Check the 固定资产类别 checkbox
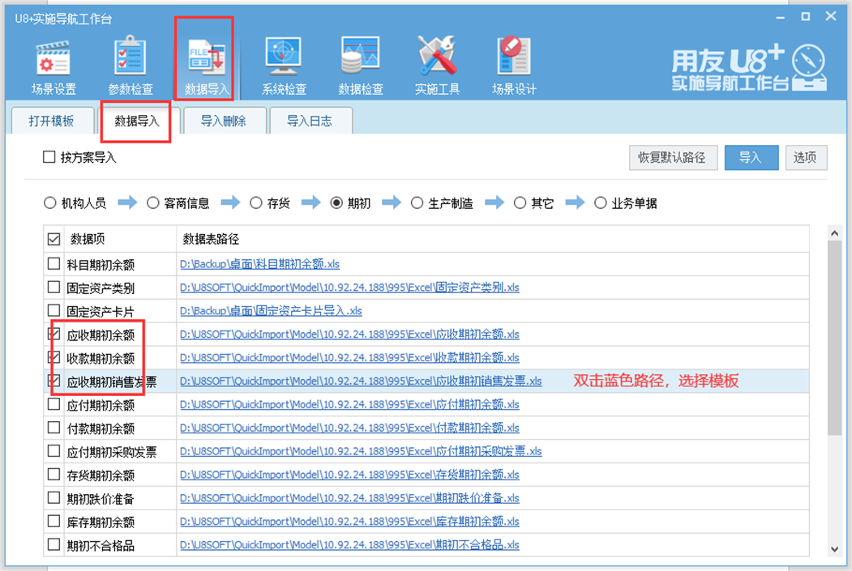Viewport: 852px width, 571px height. pos(54,288)
